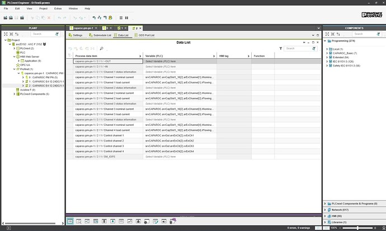Screen dimensions: 386x231
Task: Expand the Libraries (1) section
Action: [325, 222]
